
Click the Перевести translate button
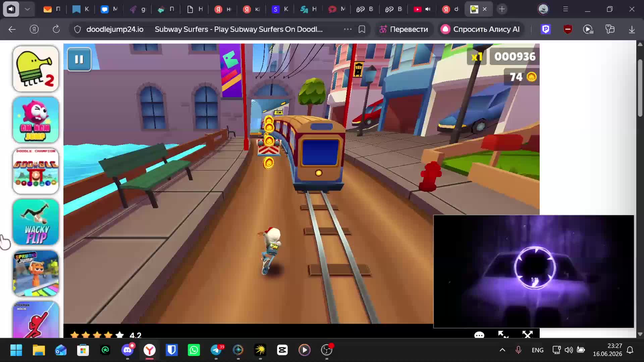404,29
